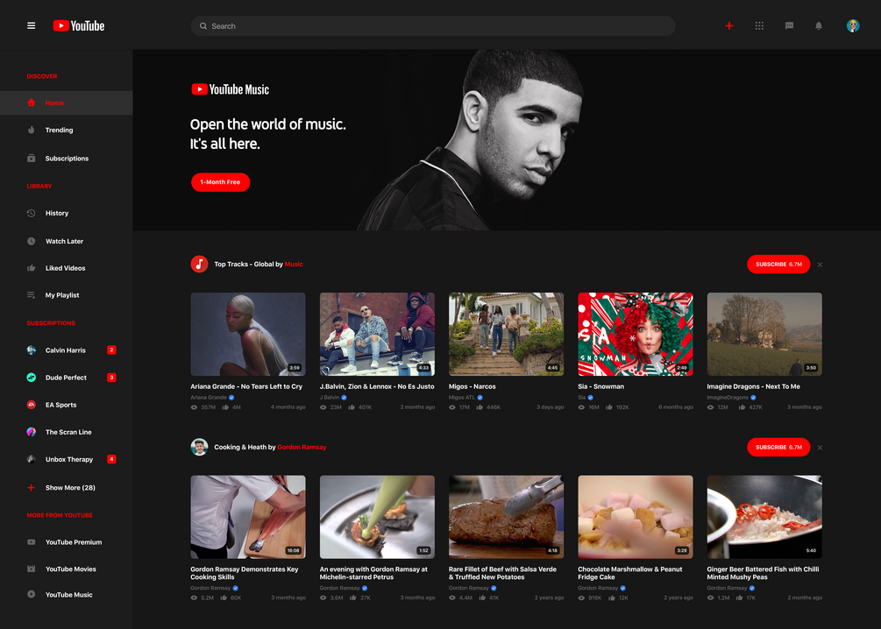The width and height of the screenshot is (881, 629).
Task: Go to Home in sidebar
Action: click(67, 102)
